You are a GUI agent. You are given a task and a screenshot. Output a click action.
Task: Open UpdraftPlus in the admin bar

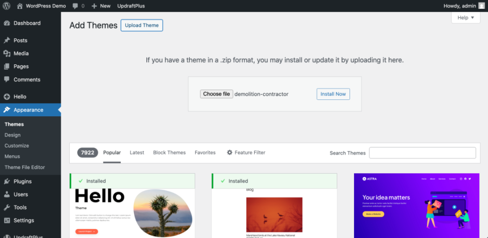pos(131,6)
